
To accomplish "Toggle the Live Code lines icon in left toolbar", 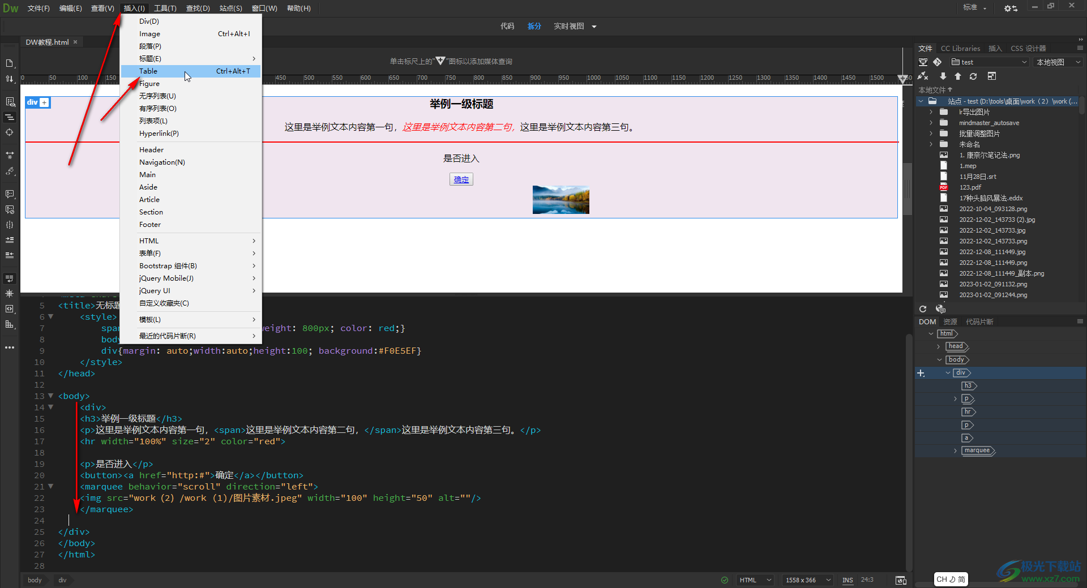I will point(10,117).
